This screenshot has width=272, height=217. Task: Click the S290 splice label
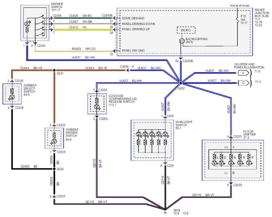pos(60,169)
